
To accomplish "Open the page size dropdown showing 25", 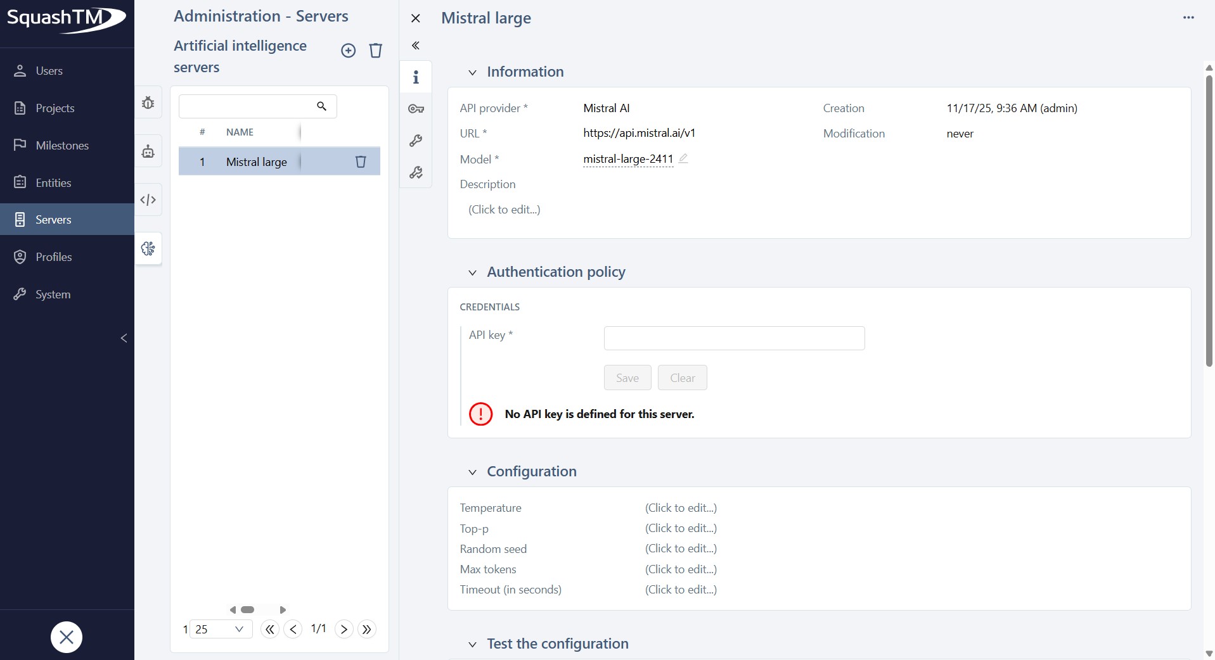I will 219,629.
